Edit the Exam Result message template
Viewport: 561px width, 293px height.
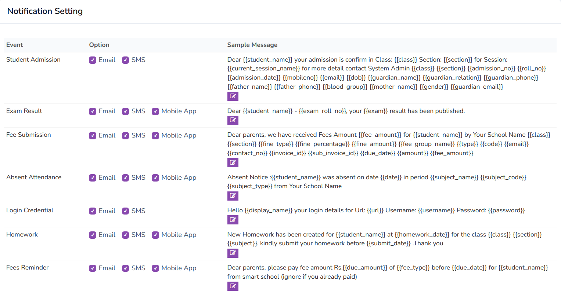click(x=233, y=120)
